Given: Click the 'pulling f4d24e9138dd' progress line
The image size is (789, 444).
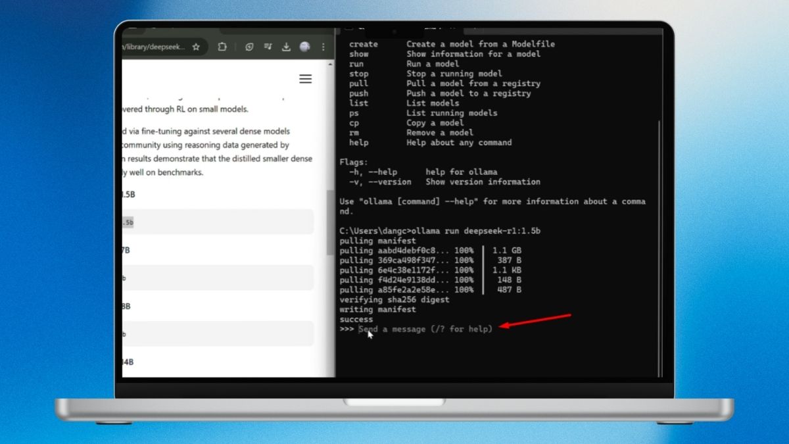Looking at the screenshot, I should coord(431,280).
